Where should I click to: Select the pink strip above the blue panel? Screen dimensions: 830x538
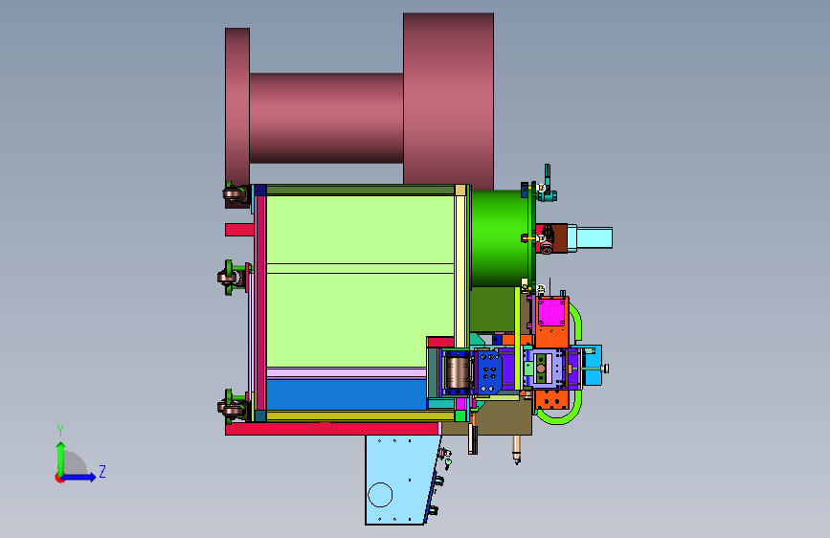point(347,372)
